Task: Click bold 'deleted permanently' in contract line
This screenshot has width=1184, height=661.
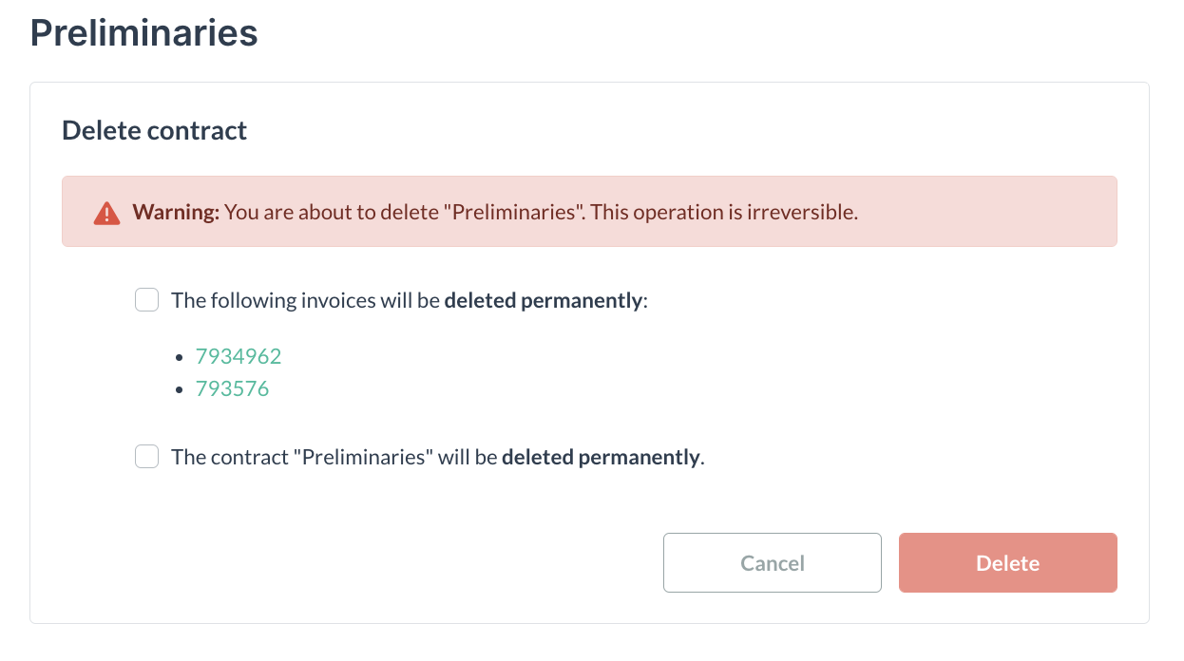Action: (601, 457)
